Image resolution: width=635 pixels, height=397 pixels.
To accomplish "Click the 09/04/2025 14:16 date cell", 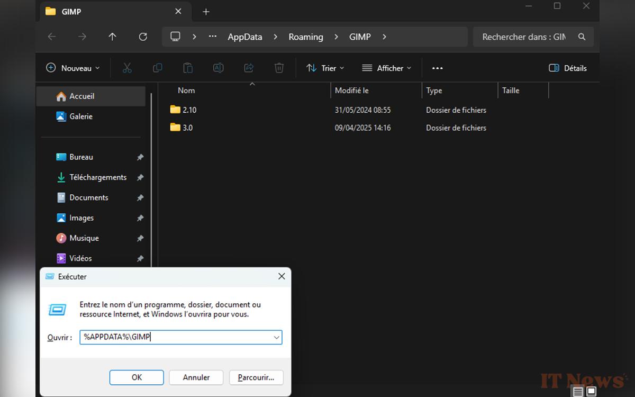I will [362, 128].
